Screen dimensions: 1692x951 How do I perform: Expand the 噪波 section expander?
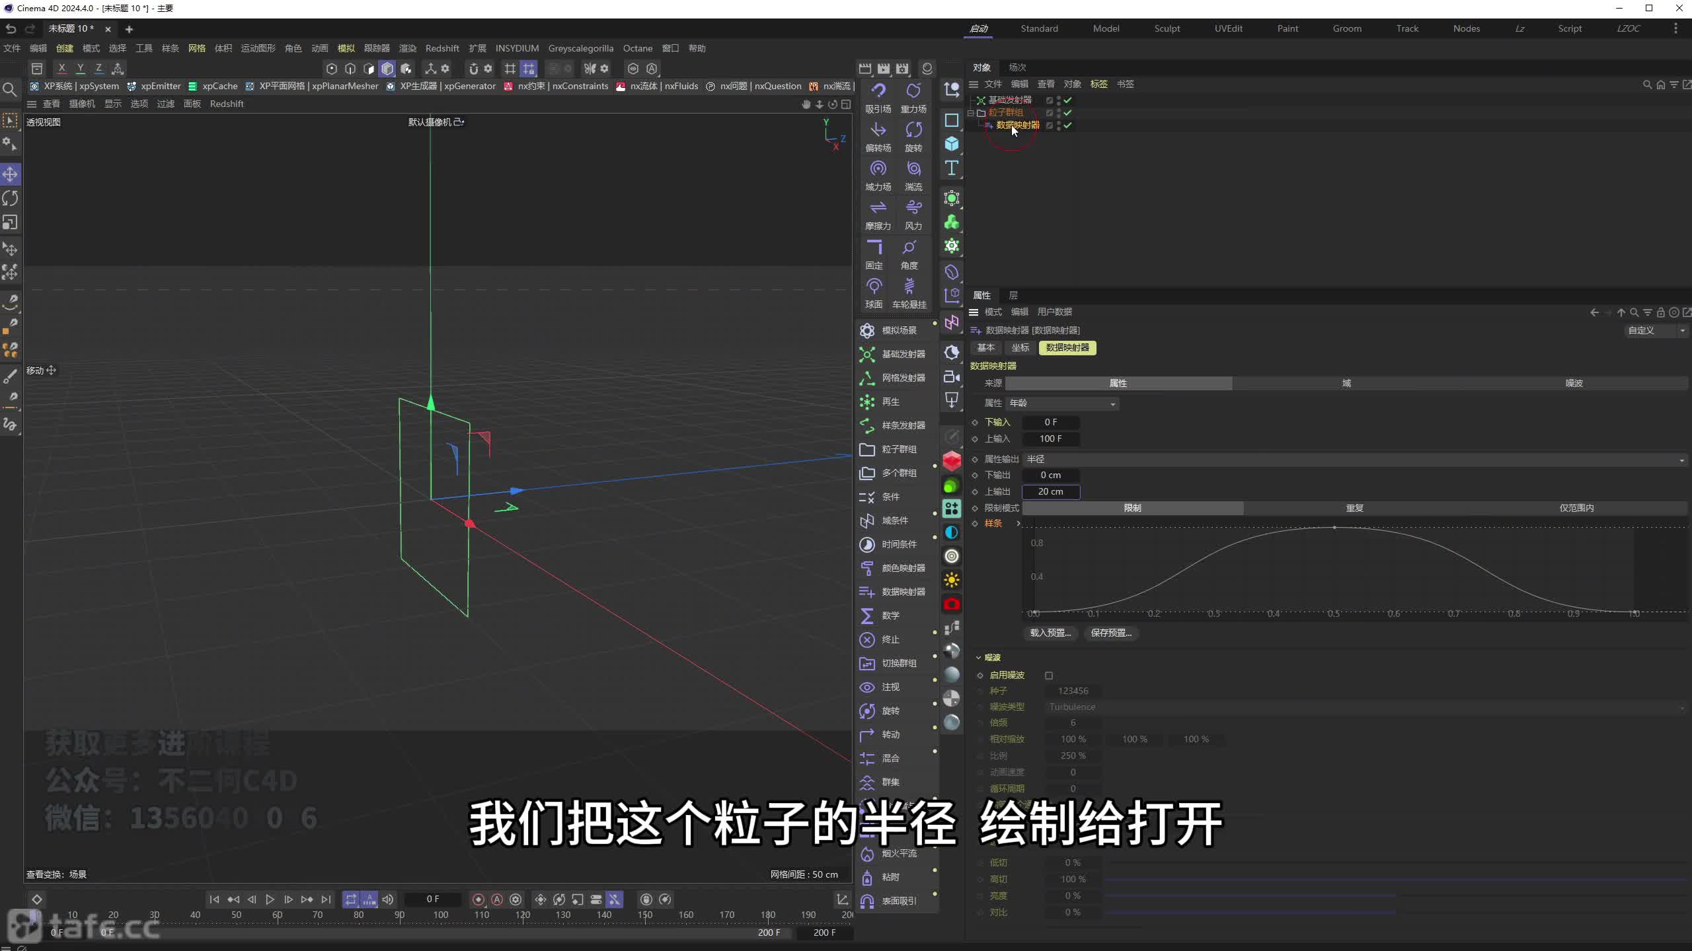(978, 657)
